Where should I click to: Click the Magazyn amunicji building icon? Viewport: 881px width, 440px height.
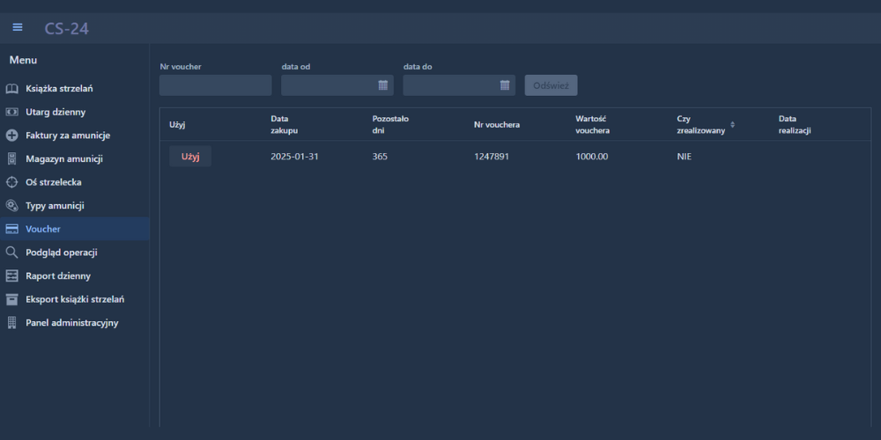[11, 158]
